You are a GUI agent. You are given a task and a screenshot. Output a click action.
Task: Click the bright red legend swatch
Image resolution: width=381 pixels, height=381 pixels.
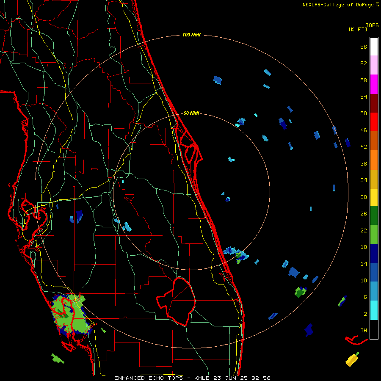pyautogui.click(x=374, y=122)
